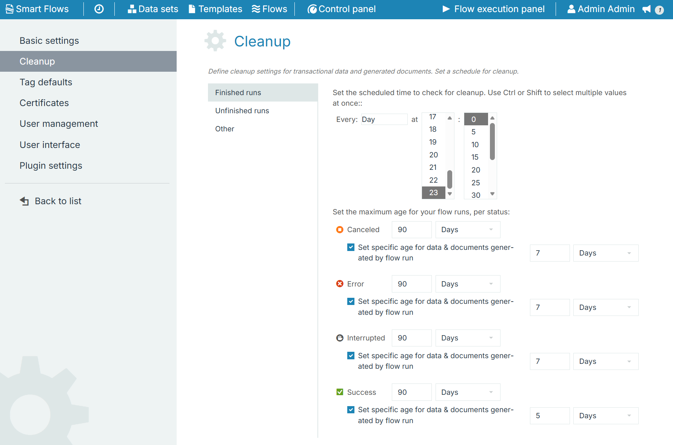
Task: Click the Back to list arrow icon
Action: click(x=24, y=201)
